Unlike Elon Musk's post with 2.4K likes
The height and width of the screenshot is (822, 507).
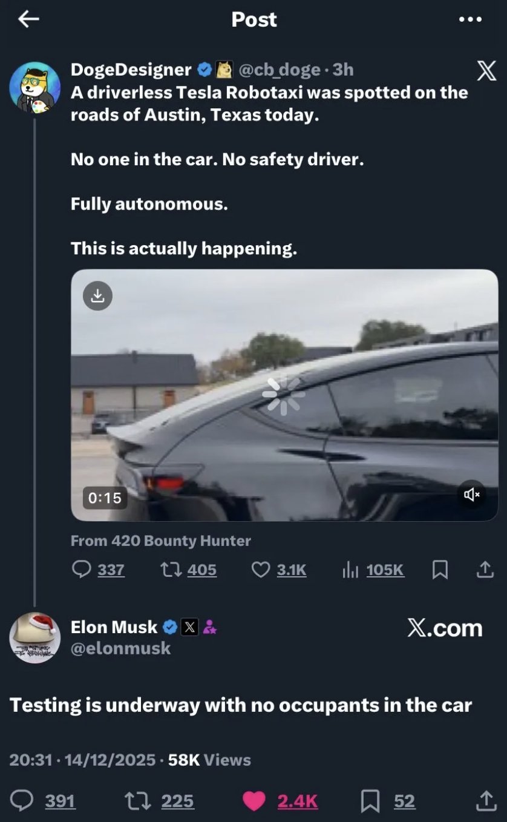click(x=253, y=801)
